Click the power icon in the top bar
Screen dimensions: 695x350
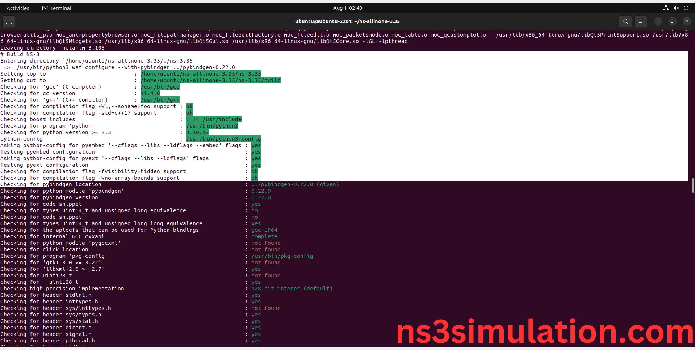click(x=686, y=8)
